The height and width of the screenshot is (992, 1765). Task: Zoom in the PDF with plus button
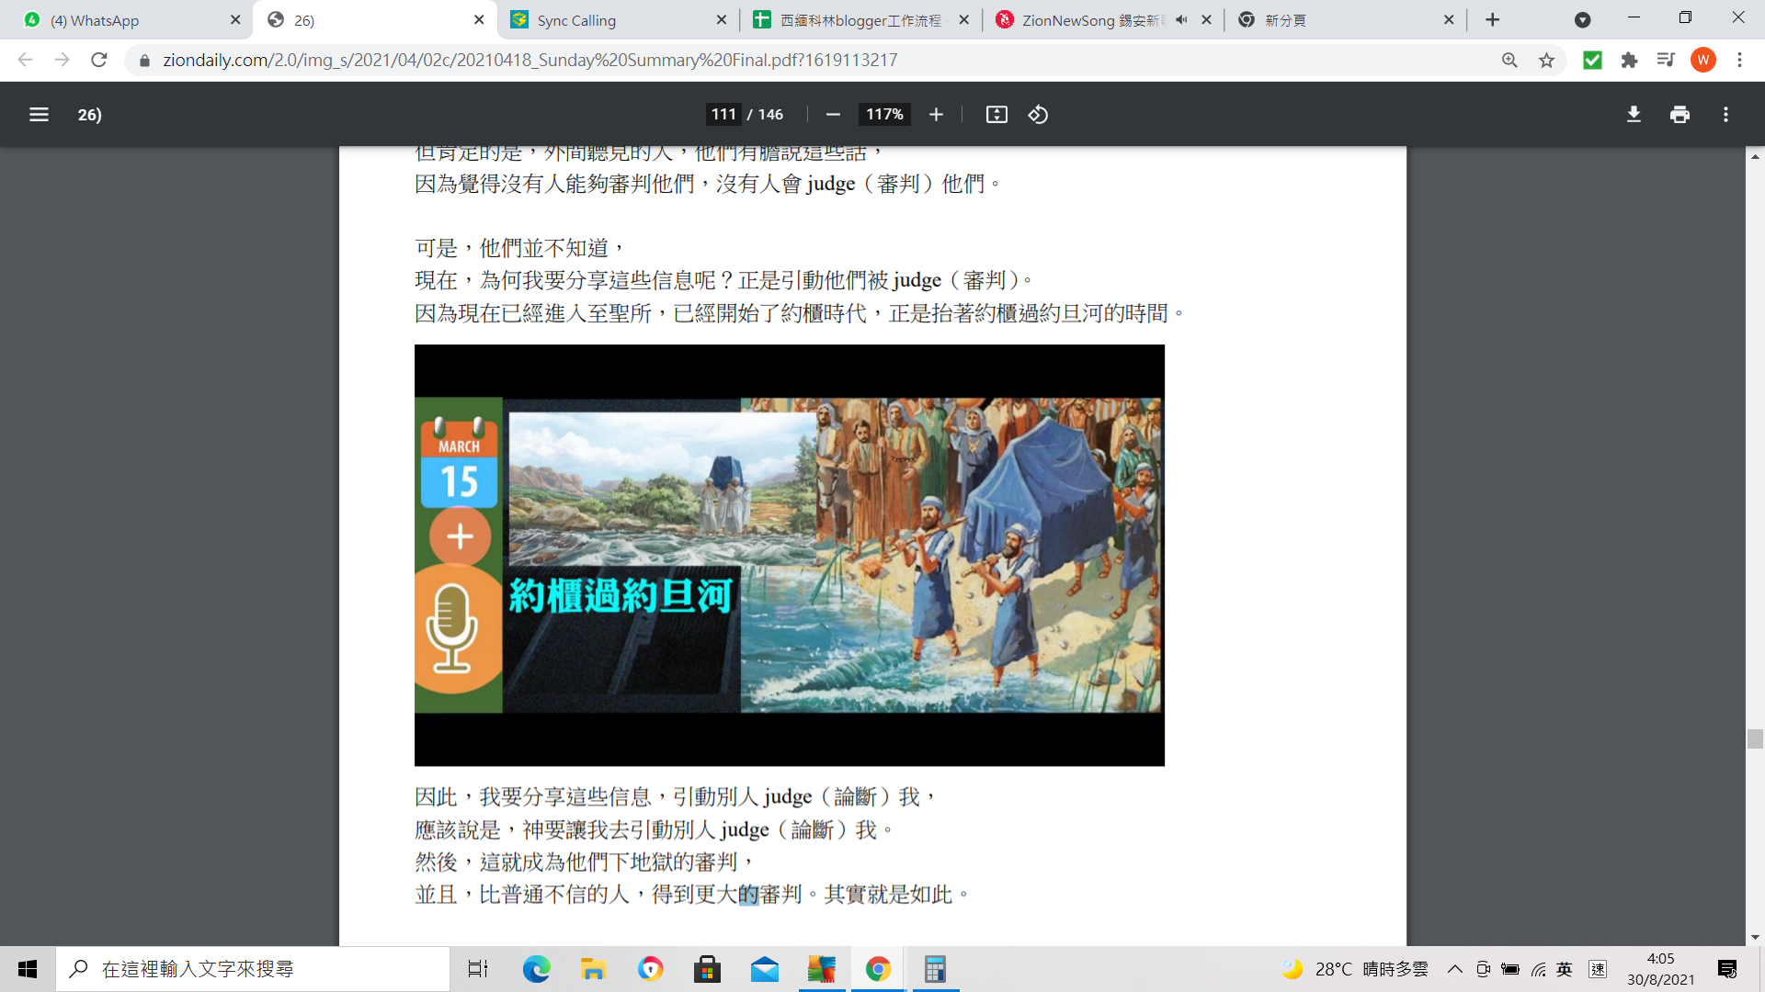pyautogui.click(x=936, y=115)
